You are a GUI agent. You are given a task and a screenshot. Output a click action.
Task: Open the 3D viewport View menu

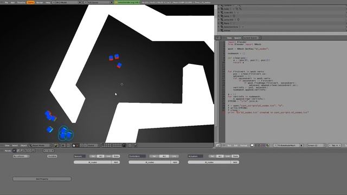7,146
